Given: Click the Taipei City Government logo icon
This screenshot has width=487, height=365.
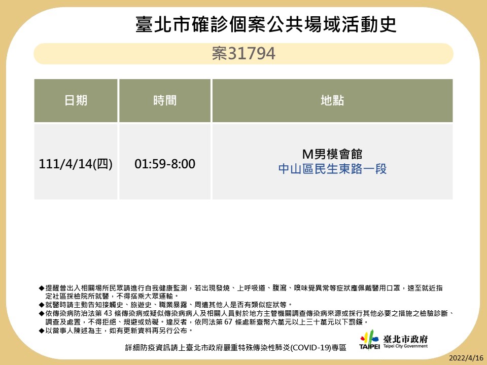Looking at the screenshot, I should point(370,340).
